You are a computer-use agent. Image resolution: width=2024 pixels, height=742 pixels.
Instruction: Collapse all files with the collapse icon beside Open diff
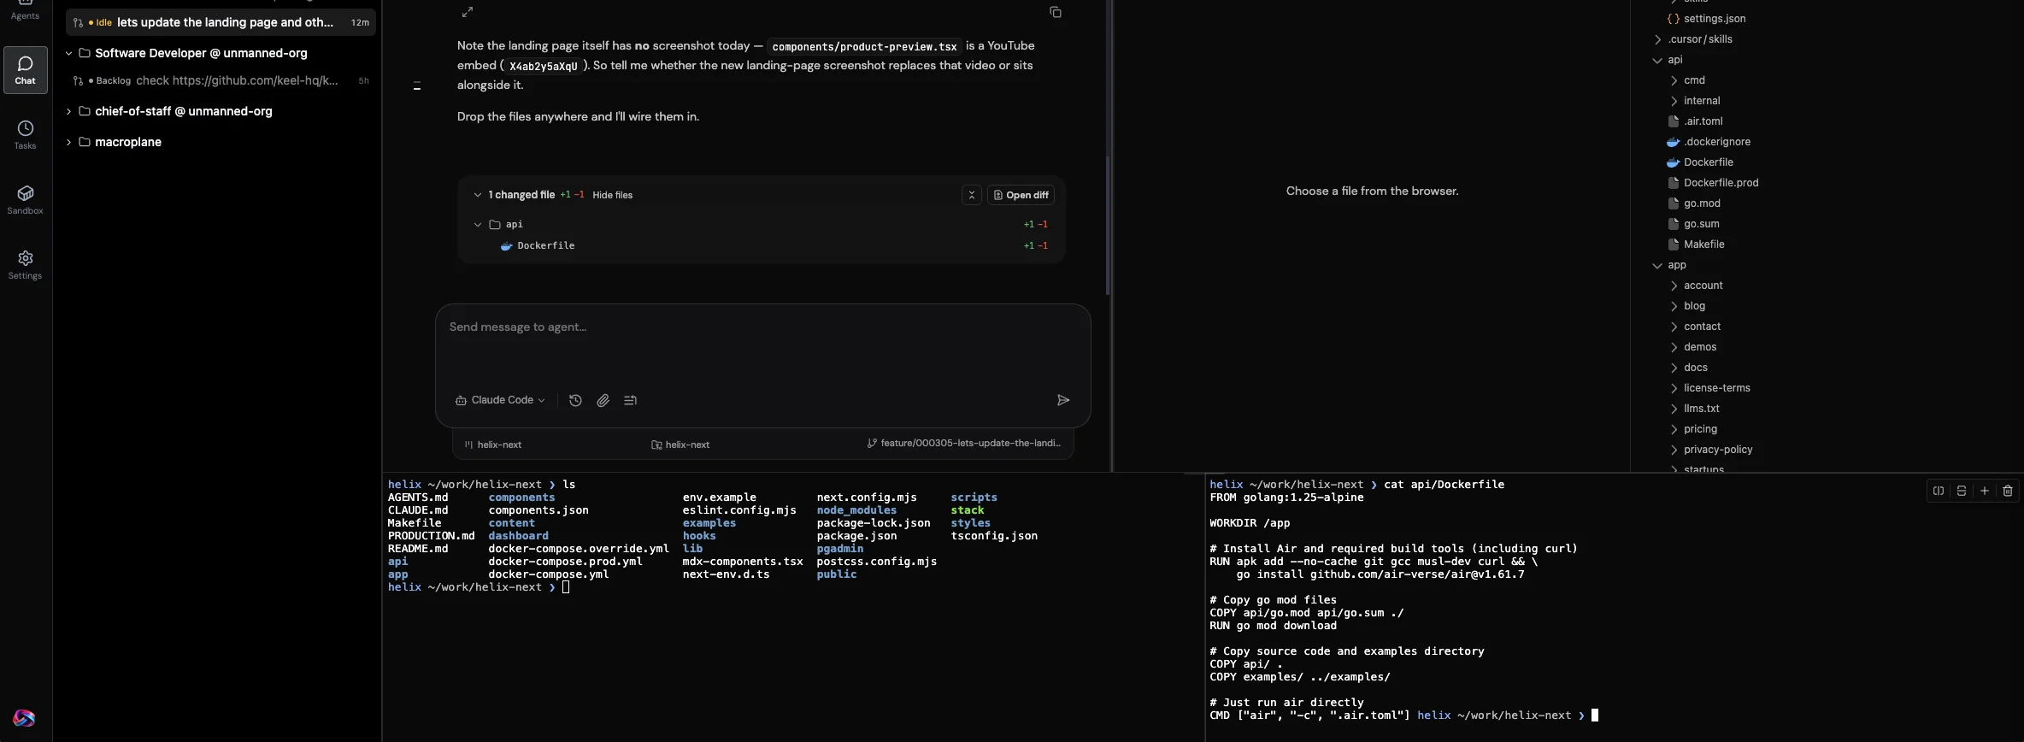click(x=972, y=195)
